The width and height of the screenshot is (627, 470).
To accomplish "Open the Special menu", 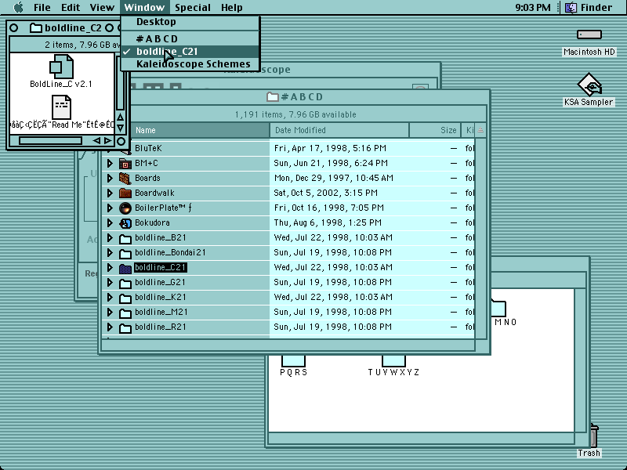I will coord(193,7).
